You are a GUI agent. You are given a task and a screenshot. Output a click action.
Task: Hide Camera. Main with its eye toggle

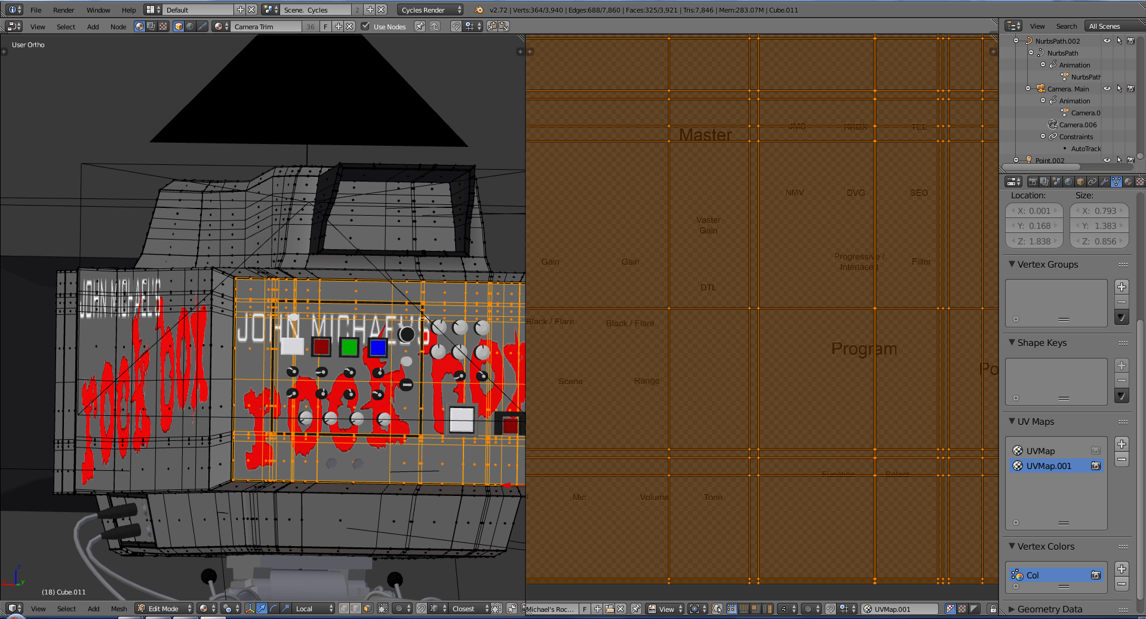click(x=1107, y=88)
